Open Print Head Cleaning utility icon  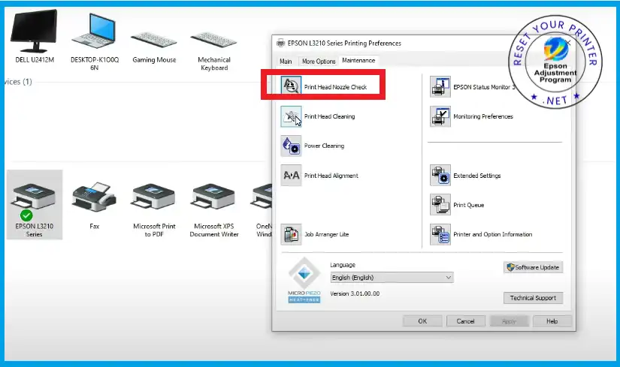(291, 116)
